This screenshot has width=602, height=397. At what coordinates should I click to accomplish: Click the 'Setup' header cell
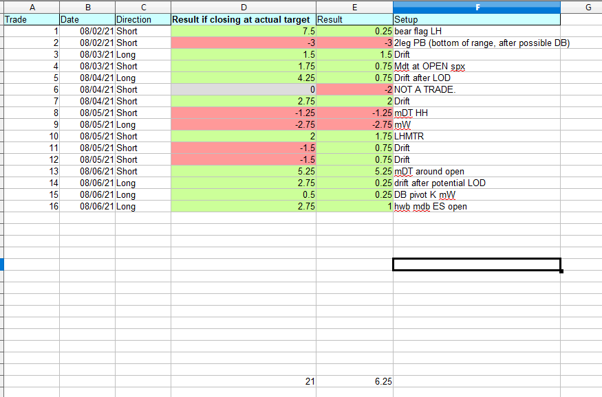(x=477, y=19)
